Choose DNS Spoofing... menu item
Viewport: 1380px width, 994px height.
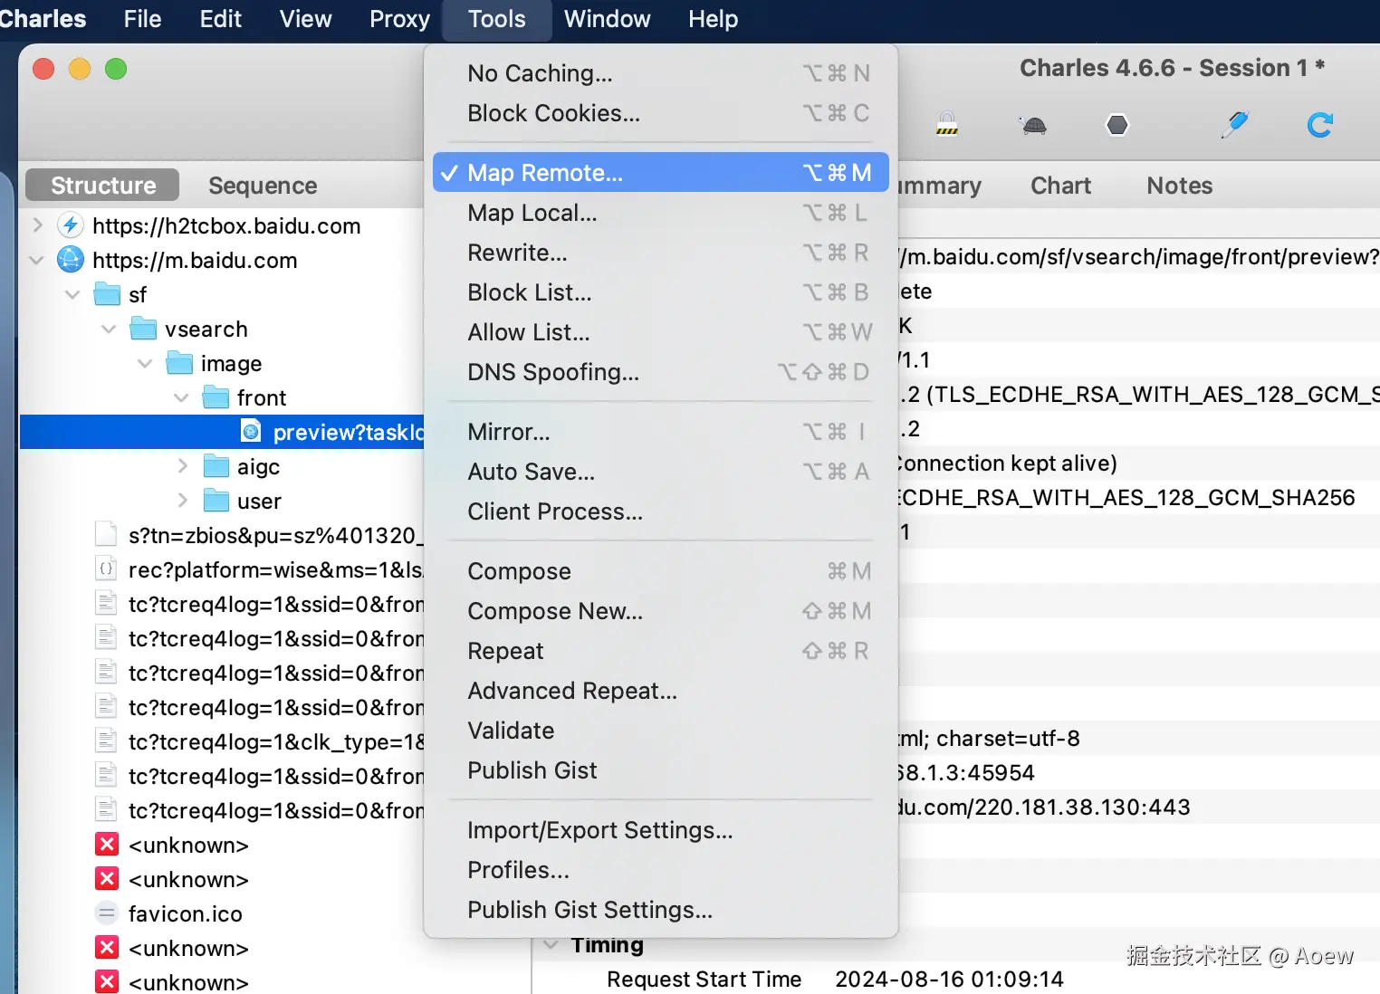tap(661, 371)
